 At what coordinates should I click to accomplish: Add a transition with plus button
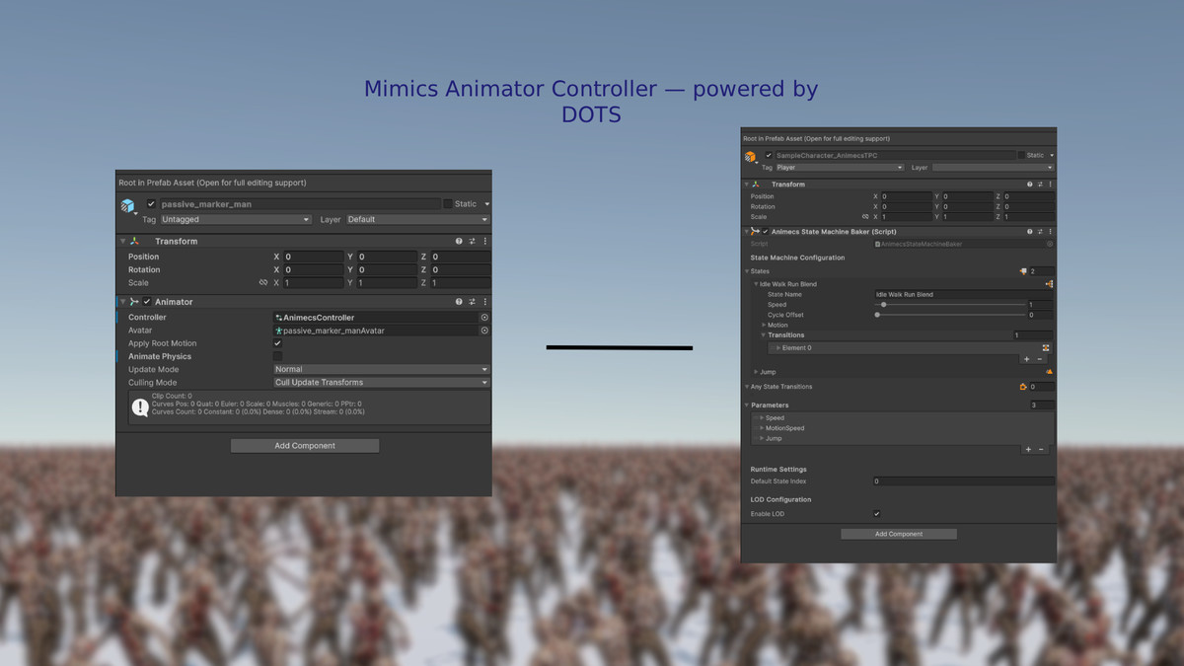1027,360
